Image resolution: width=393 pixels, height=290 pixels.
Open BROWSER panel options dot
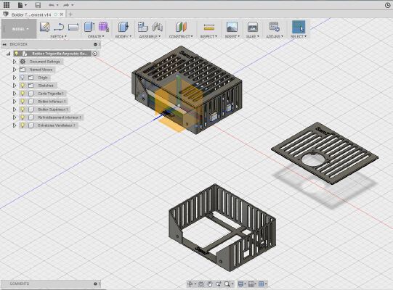[x=95, y=44]
